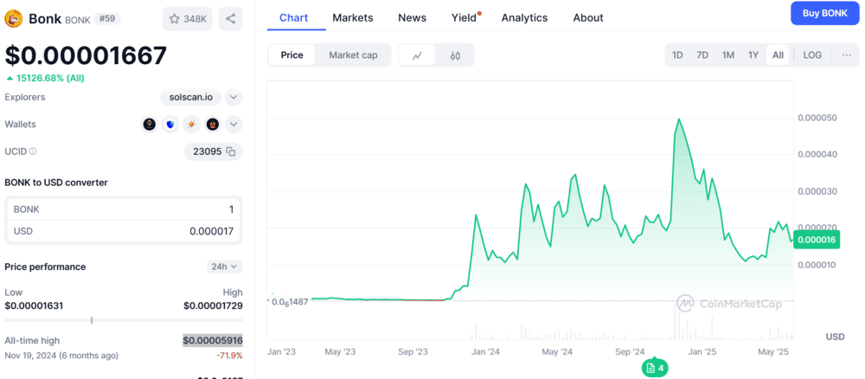
Task: Set chart range to 1M
Action: [x=728, y=55]
